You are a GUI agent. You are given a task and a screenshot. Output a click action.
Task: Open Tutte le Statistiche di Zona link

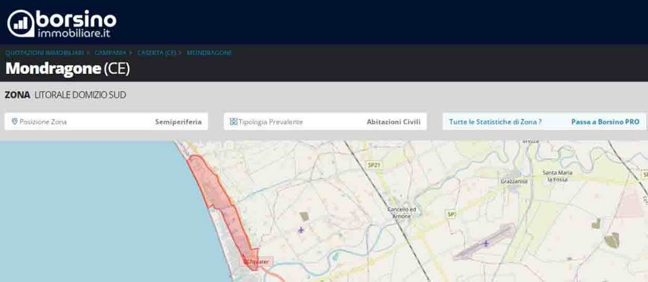495,122
